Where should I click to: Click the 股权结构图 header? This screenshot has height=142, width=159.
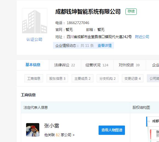[141, 107]
